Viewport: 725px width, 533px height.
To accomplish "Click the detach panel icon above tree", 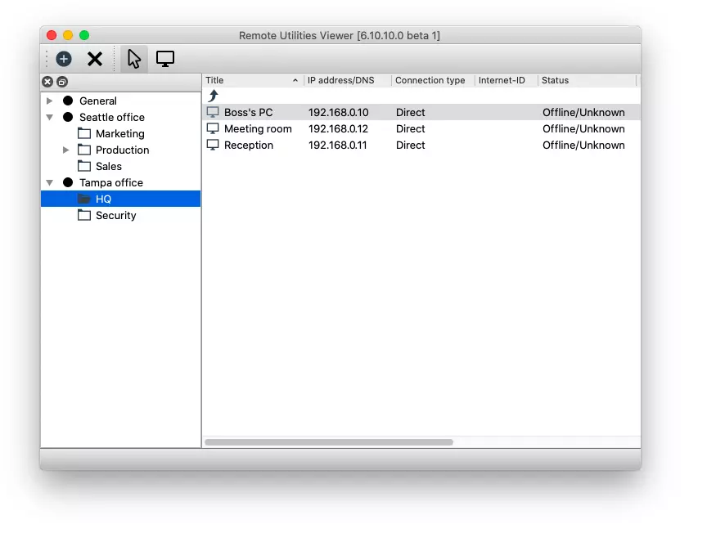I will click(62, 82).
